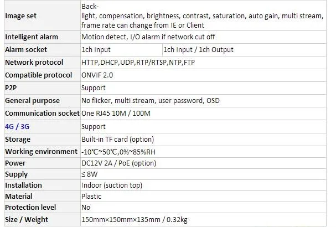
Task: Select the Material row label
Action: point(19,197)
